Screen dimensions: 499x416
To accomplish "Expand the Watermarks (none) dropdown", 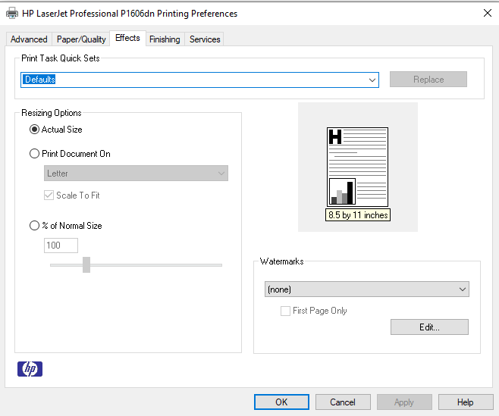I will (366, 289).
